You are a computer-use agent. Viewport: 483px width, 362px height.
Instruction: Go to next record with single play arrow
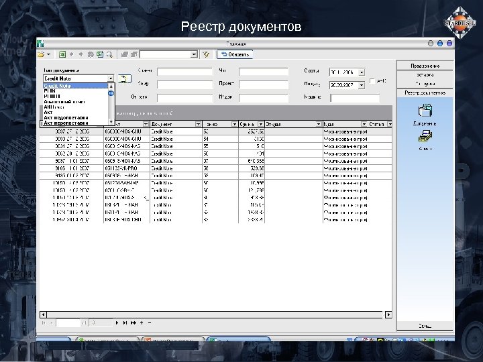117,323
